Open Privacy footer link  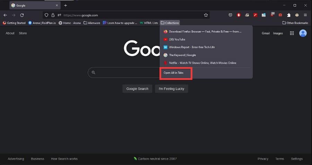click(263, 159)
